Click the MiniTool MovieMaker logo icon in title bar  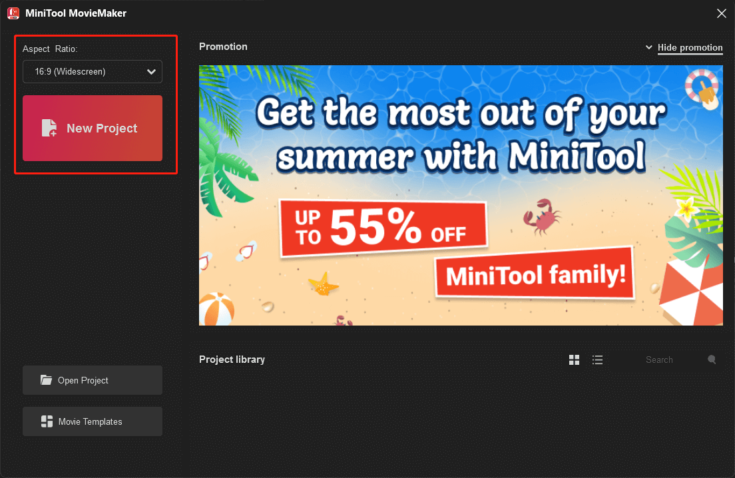[x=13, y=13]
